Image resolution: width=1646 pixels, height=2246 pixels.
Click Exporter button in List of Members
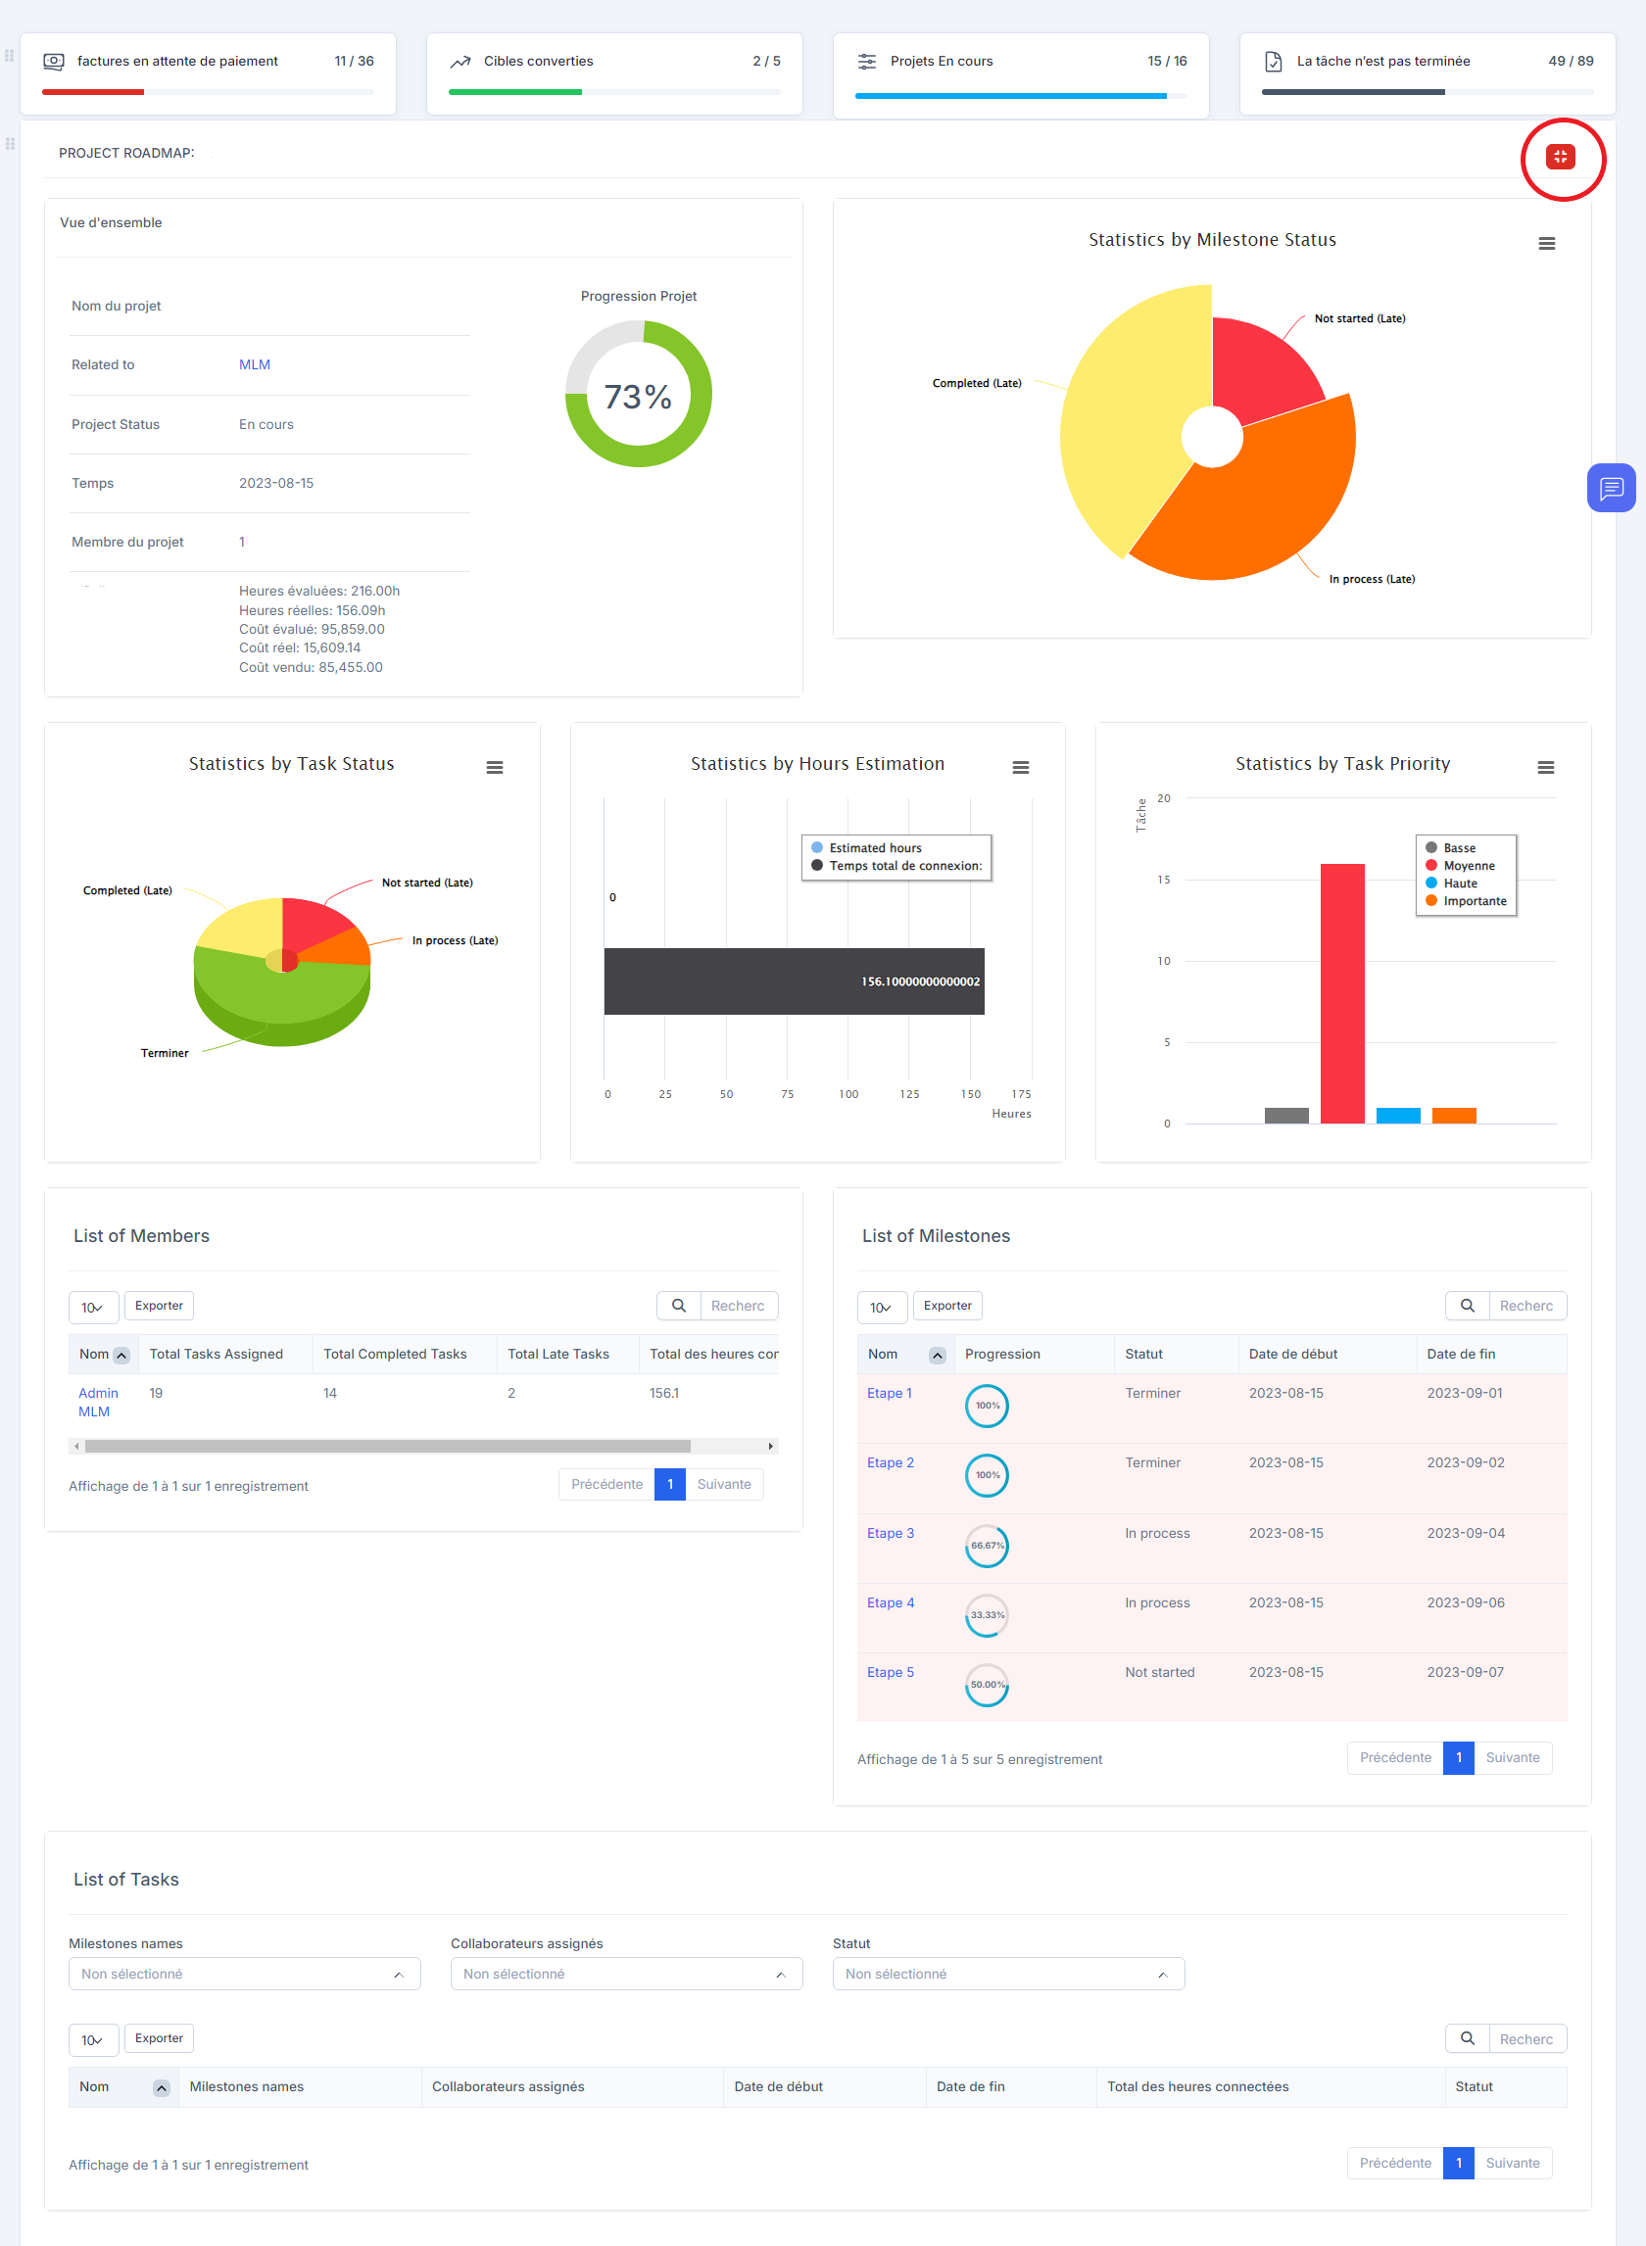(x=160, y=1305)
